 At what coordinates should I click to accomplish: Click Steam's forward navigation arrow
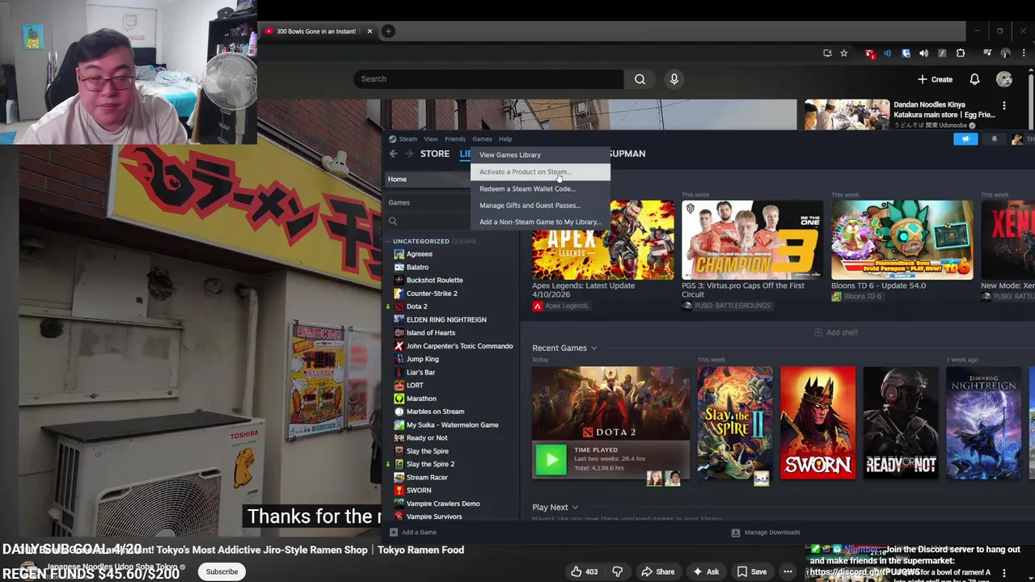click(x=409, y=154)
